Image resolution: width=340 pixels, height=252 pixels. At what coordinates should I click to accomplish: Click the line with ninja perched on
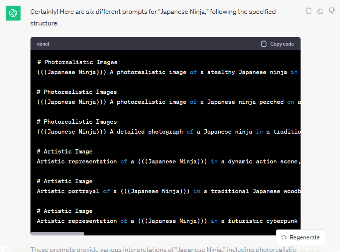pyautogui.click(x=169, y=102)
